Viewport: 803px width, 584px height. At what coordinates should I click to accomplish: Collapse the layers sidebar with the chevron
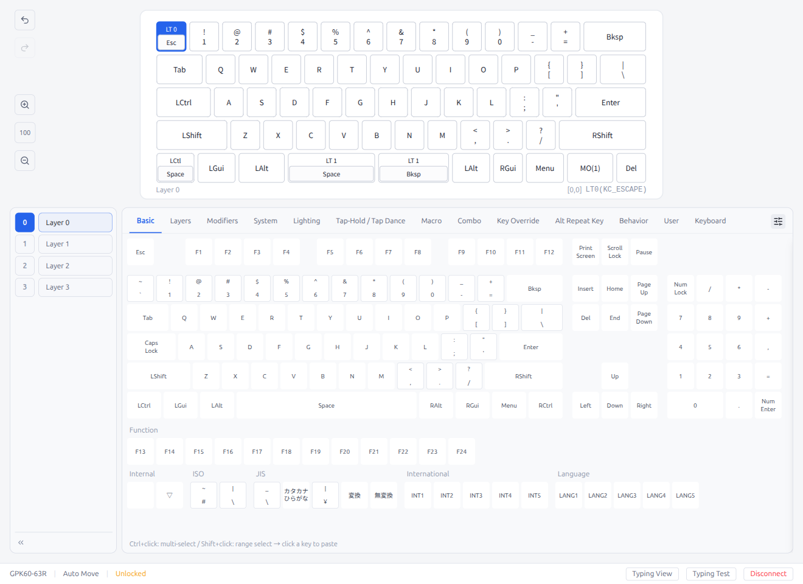click(x=20, y=542)
